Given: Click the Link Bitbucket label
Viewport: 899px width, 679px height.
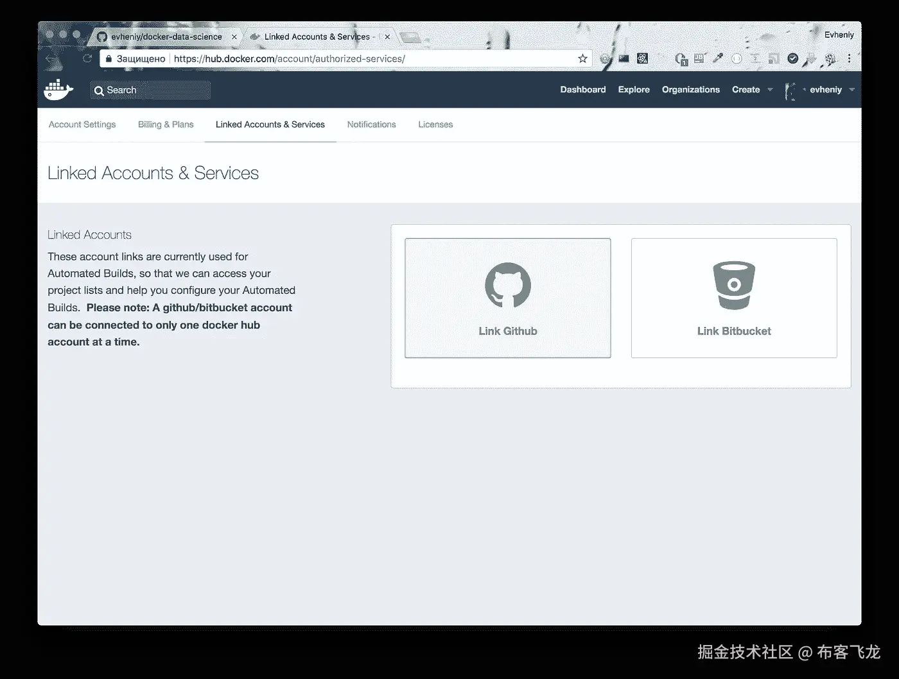Looking at the screenshot, I should pos(734,331).
